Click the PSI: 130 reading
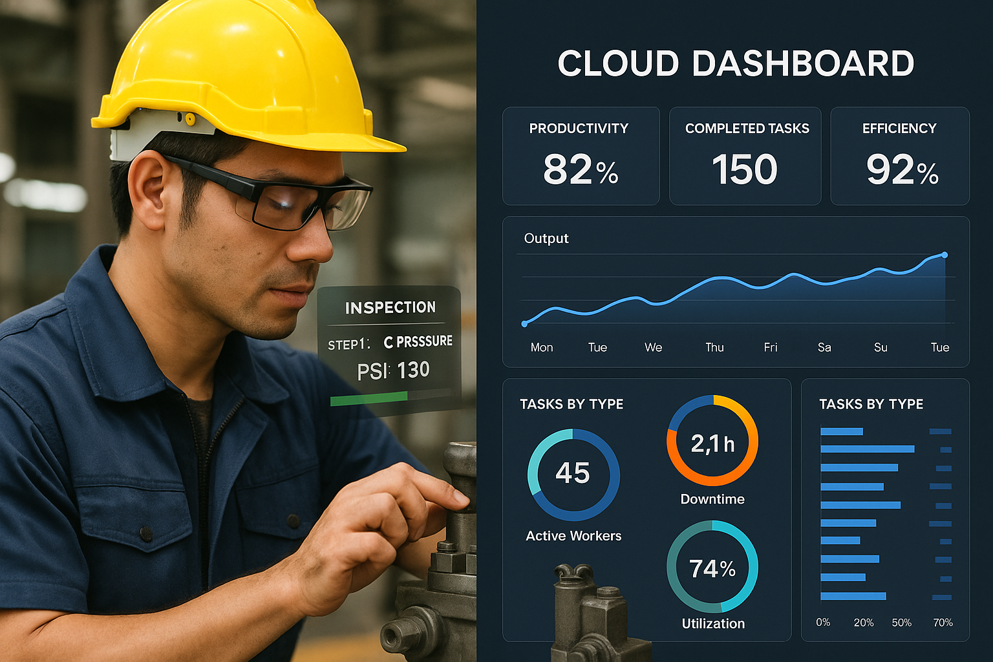993x662 pixels. coord(393,370)
